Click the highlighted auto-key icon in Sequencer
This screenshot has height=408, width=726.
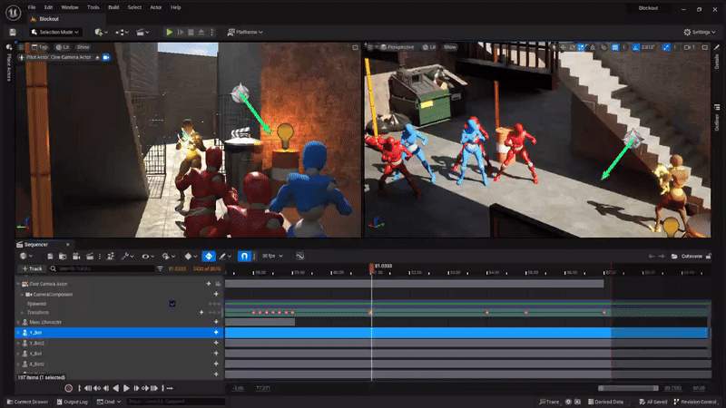point(209,257)
